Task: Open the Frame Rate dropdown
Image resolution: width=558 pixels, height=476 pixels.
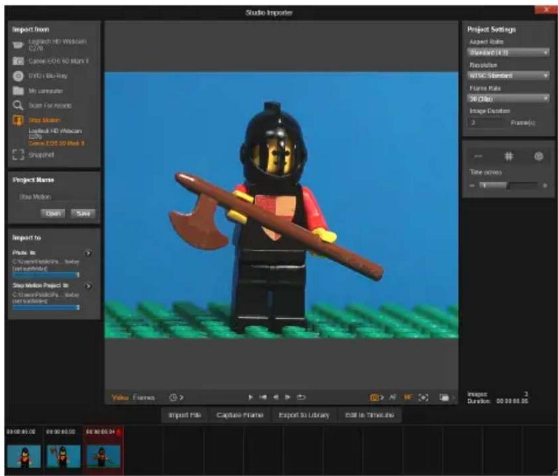Action: click(508, 98)
